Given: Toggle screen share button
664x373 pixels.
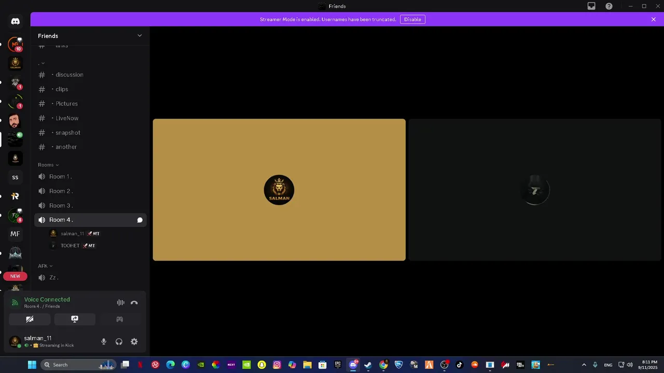Looking at the screenshot, I should [75, 319].
